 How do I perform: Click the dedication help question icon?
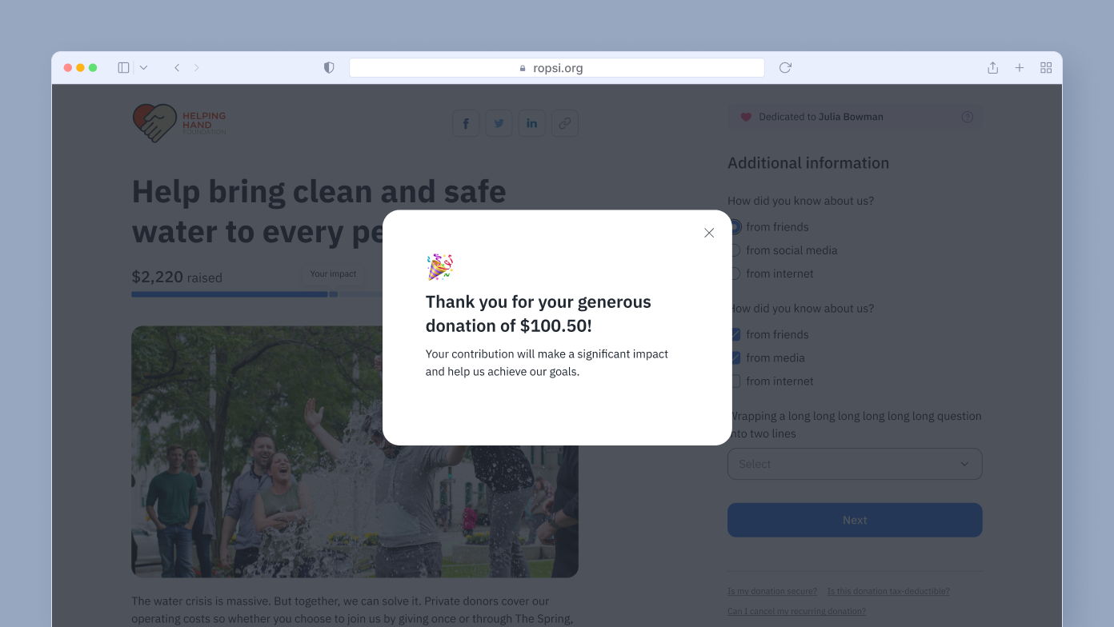click(968, 117)
